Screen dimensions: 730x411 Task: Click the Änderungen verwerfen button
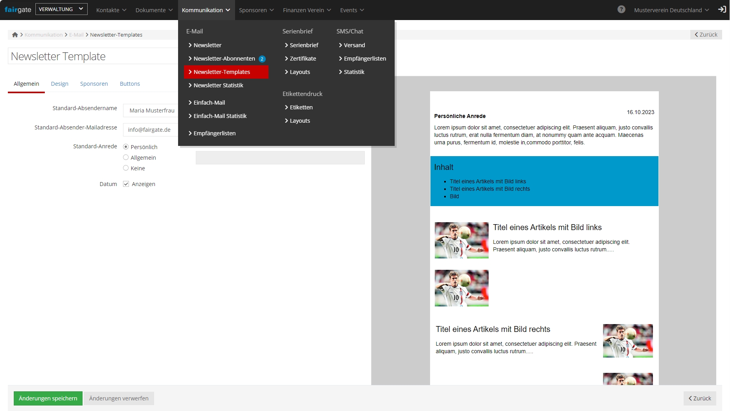(x=119, y=398)
